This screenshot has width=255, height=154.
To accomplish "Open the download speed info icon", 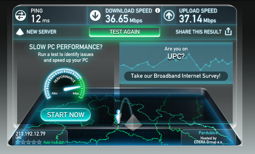I will pyautogui.click(x=157, y=11).
